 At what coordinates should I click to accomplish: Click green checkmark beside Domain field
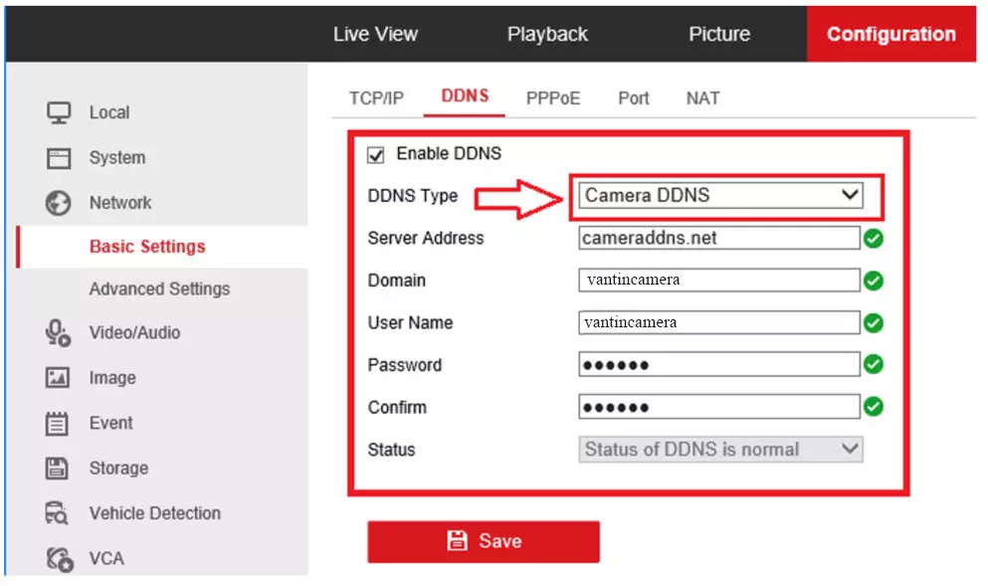point(874,281)
